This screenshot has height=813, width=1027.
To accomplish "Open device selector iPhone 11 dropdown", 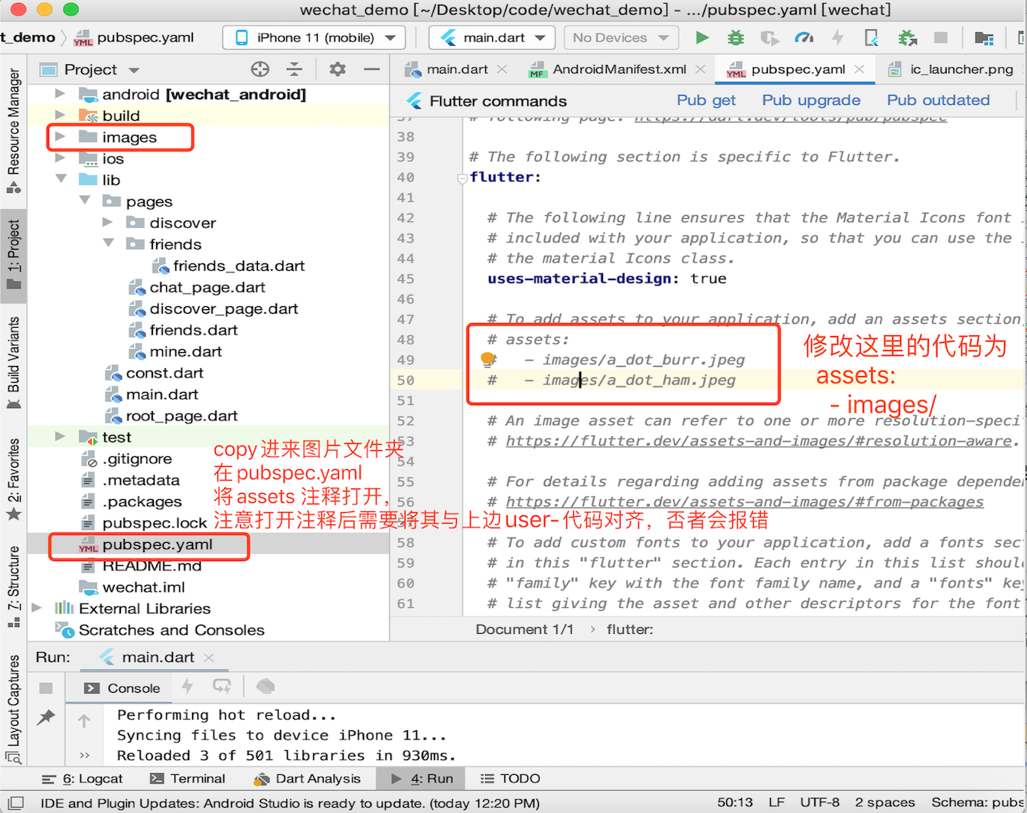I will pos(315,38).
